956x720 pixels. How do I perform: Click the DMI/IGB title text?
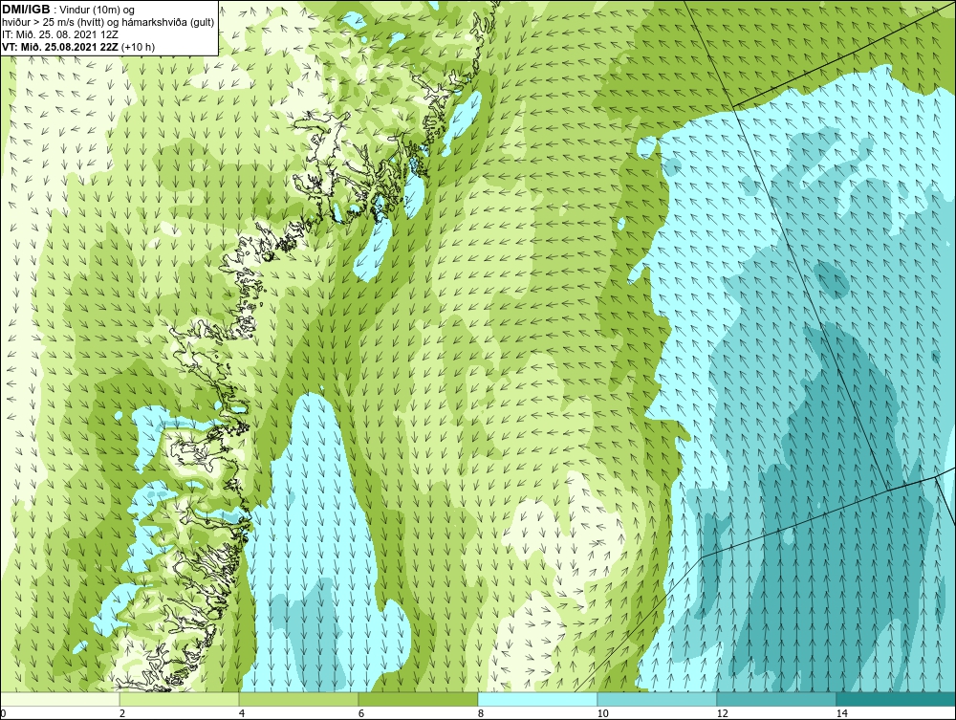26,10
